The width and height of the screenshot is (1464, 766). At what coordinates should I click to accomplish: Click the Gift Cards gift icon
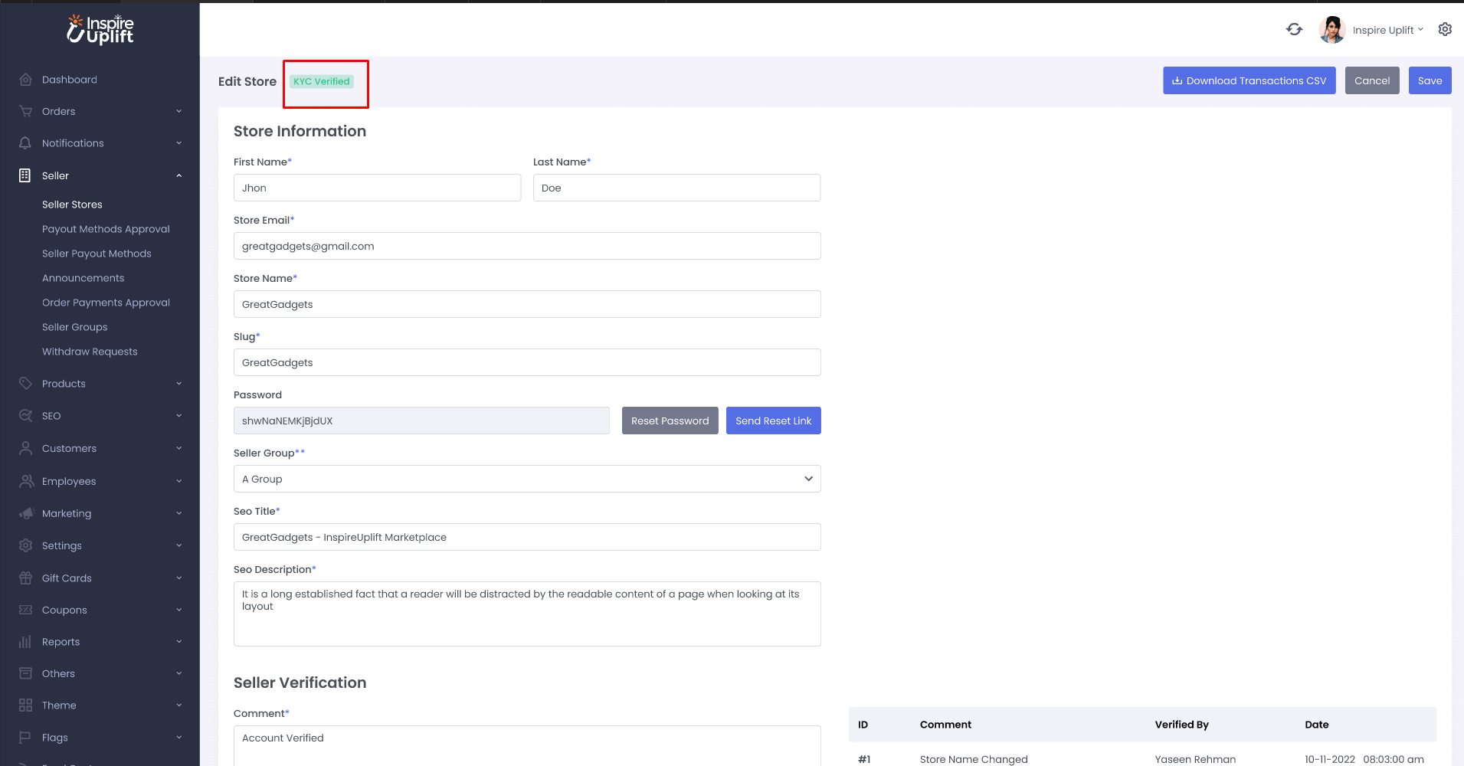tap(25, 578)
